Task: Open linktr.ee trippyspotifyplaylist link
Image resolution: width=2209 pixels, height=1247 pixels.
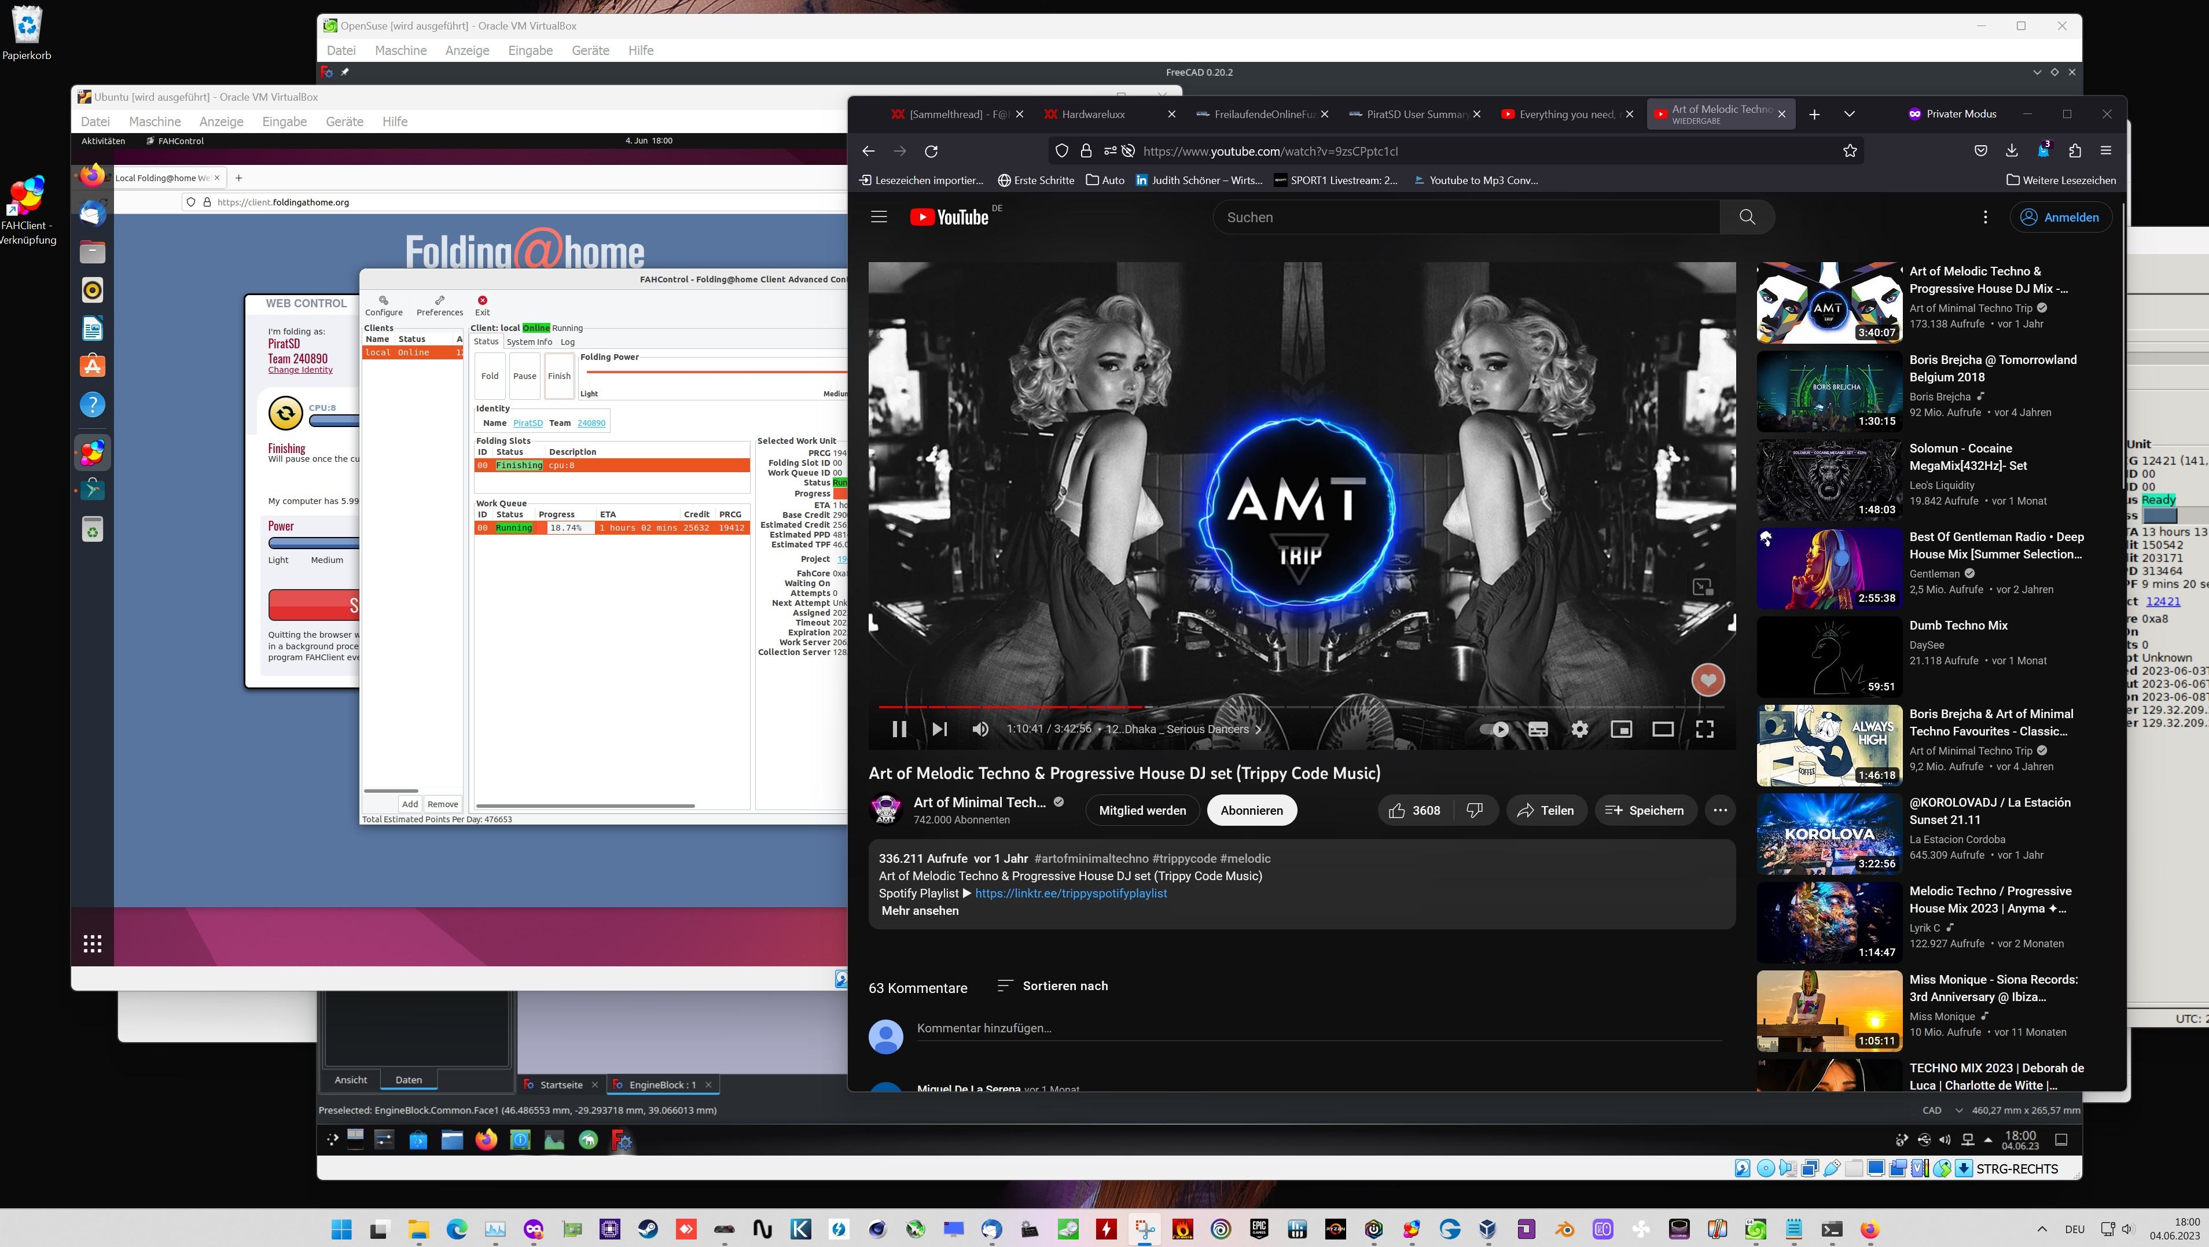Action: [x=1070, y=893]
